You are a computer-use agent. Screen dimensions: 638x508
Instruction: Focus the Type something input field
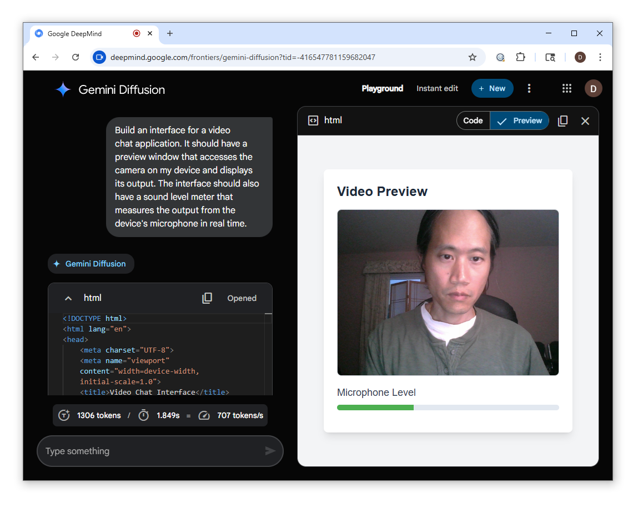[150, 451]
